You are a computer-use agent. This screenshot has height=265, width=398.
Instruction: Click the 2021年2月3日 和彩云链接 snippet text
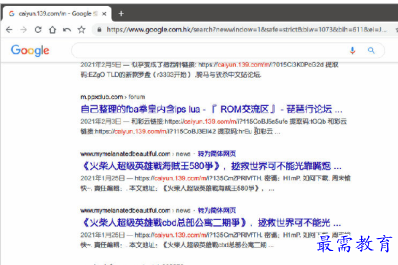point(214,127)
